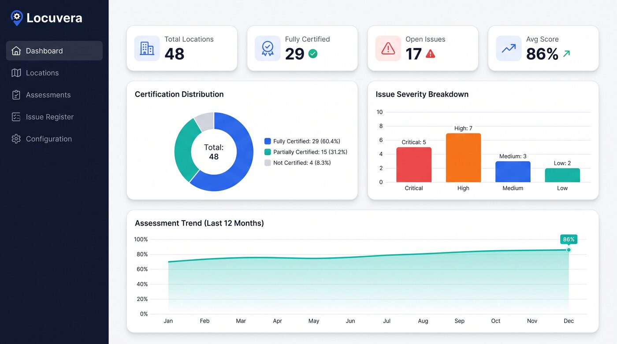The height and width of the screenshot is (344, 617).
Task: Click the December data point on trend line
Action: point(569,250)
